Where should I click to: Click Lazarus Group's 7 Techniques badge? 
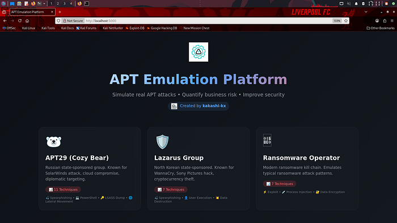tap(171, 190)
